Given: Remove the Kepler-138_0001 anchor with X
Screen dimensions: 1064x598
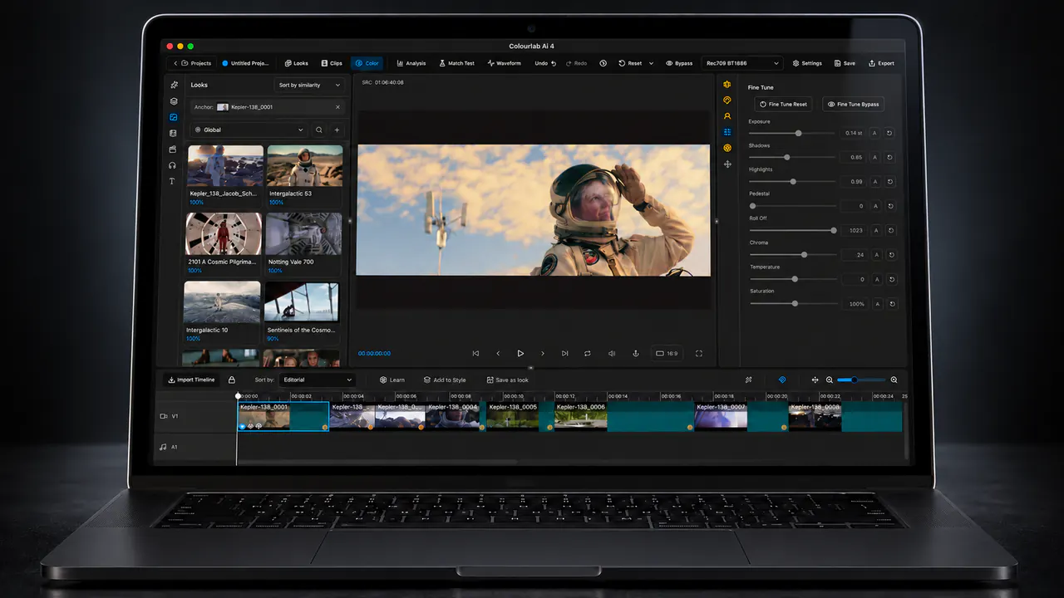Looking at the screenshot, I should [x=337, y=107].
